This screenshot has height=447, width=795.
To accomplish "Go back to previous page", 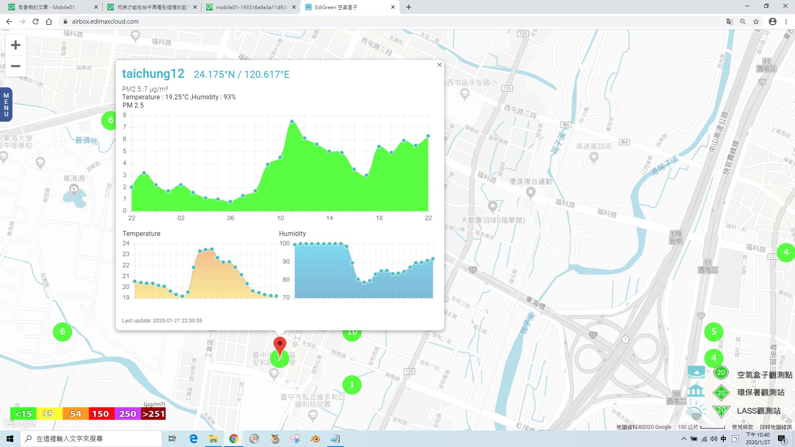I will tap(9, 22).
